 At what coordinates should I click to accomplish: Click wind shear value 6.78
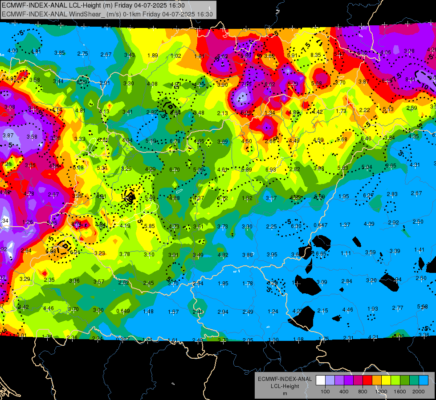pyautogui.click(x=175, y=141)
